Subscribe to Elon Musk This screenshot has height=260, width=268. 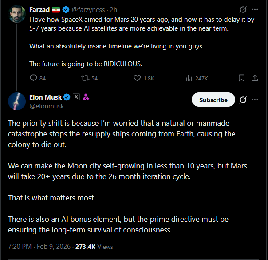(x=213, y=100)
